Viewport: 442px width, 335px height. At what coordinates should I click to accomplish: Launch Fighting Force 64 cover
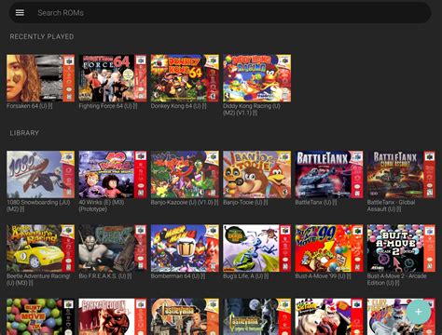pyautogui.click(x=113, y=78)
